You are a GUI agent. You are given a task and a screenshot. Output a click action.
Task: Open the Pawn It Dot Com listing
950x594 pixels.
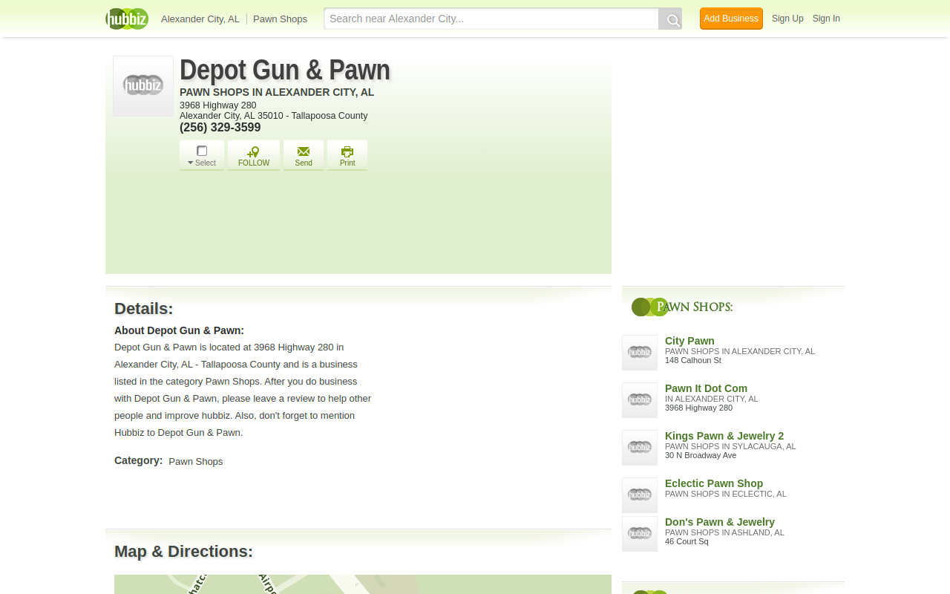pyautogui.click(x=706, y=388)
